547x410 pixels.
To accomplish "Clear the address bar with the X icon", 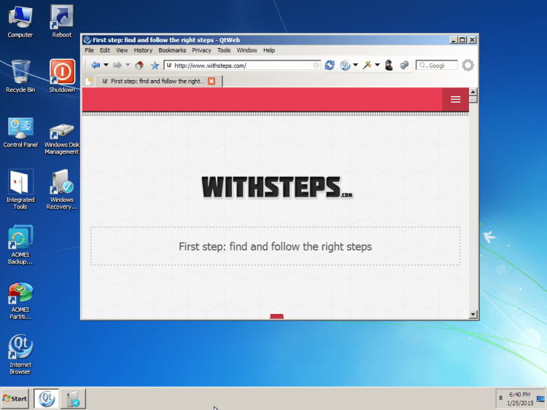I will click(x=316, y=66).
